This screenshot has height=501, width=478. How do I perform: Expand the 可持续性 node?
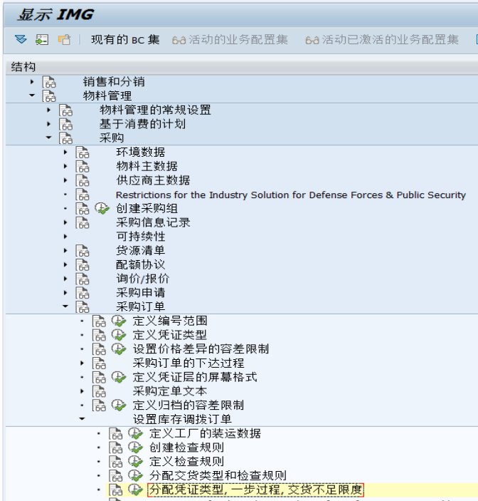coord(65,237)
